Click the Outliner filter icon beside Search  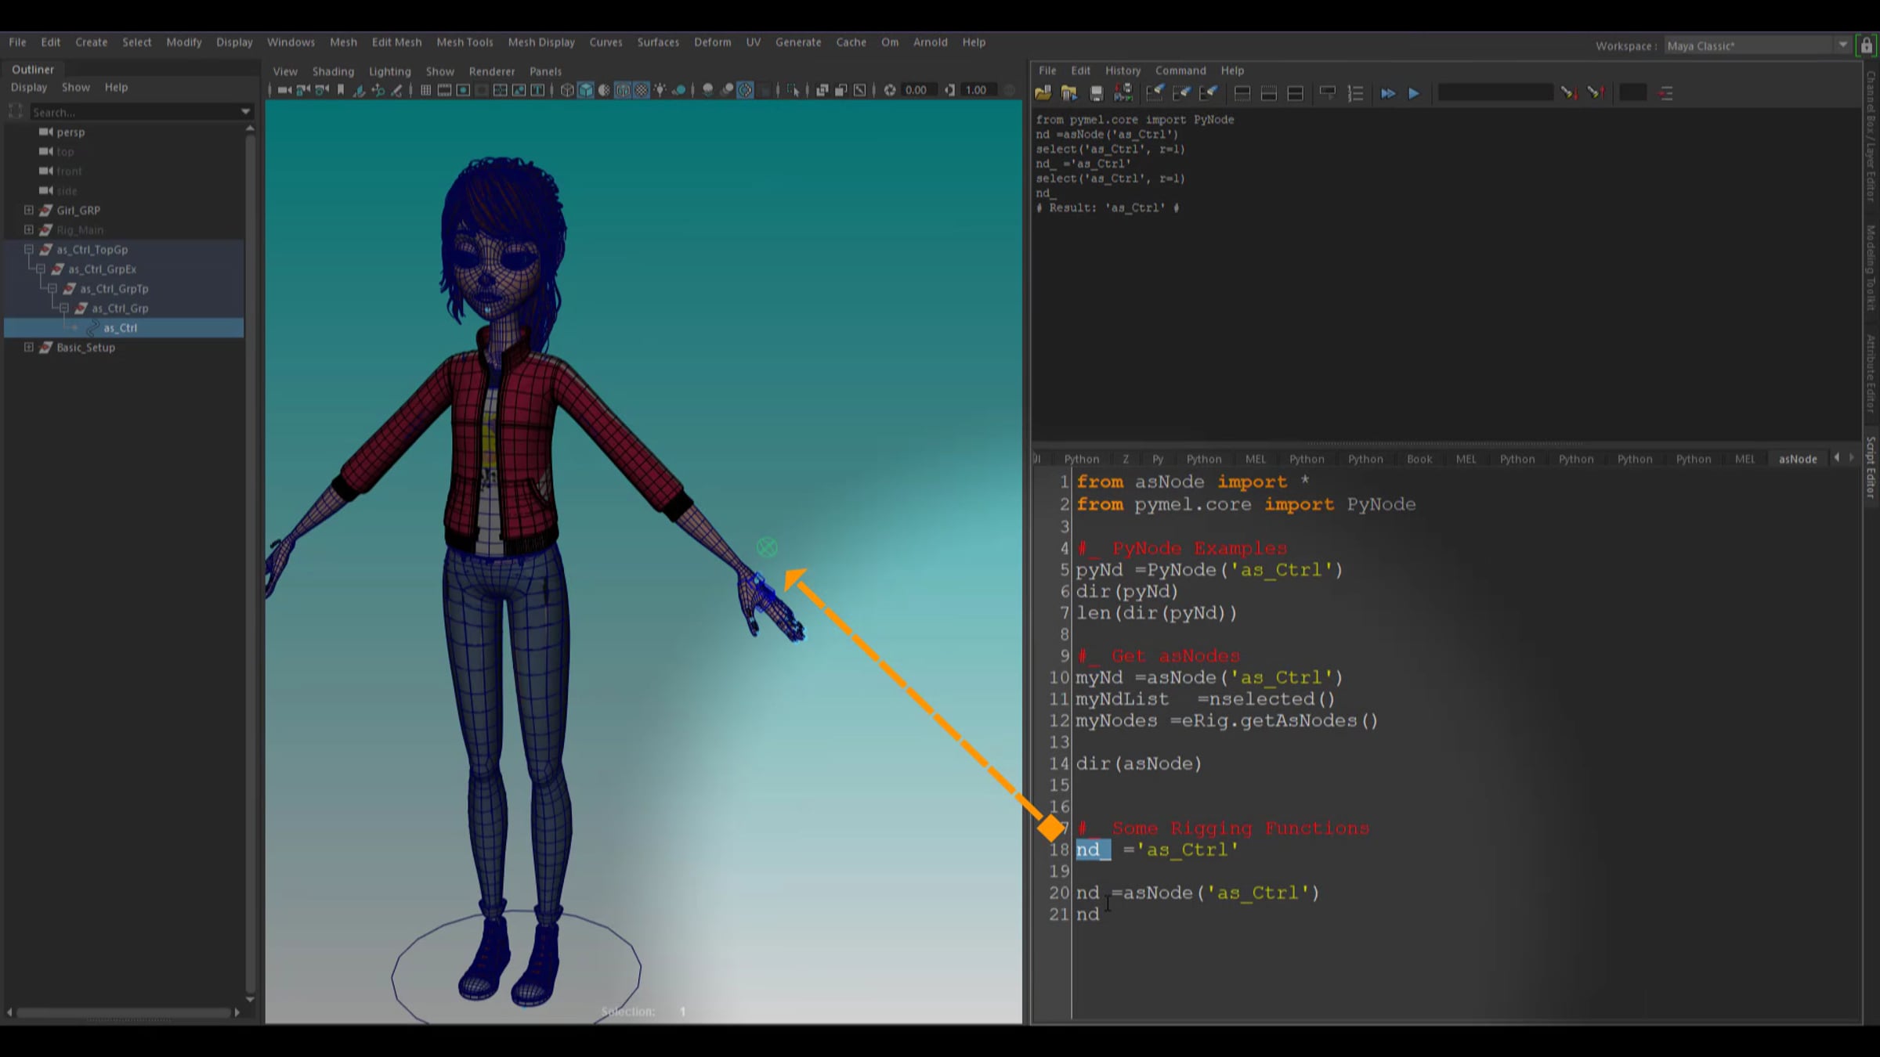pos(16,112)
